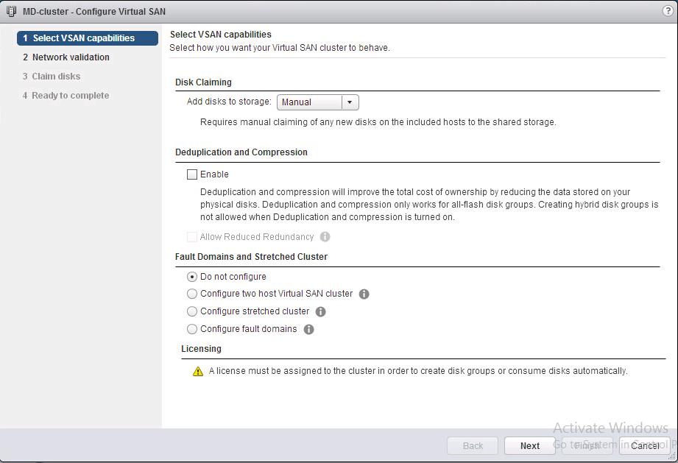Image resolution: width=678 pixels, height=463 pixels.
Task: Select Configure stretched cluster option
Action: point(192,311)
